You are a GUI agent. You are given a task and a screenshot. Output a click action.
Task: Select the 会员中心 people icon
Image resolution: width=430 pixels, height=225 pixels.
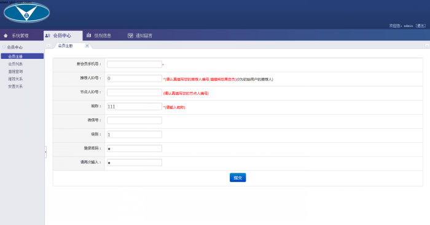pyautogui.click(x=47, y=36)
